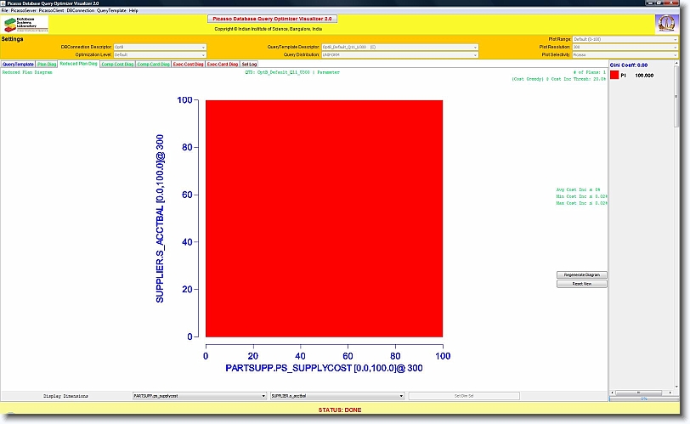Open the Exec Card Diag tab

(x=223, y=64)
